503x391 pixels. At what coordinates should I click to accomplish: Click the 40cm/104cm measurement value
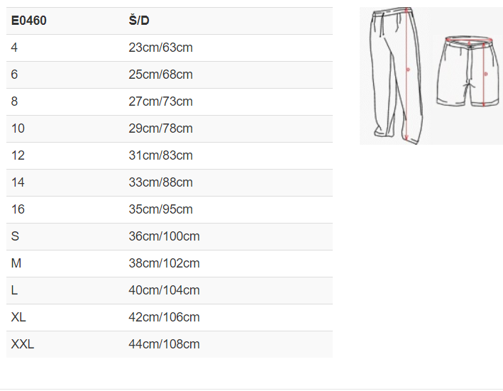(x=164, y=290)
